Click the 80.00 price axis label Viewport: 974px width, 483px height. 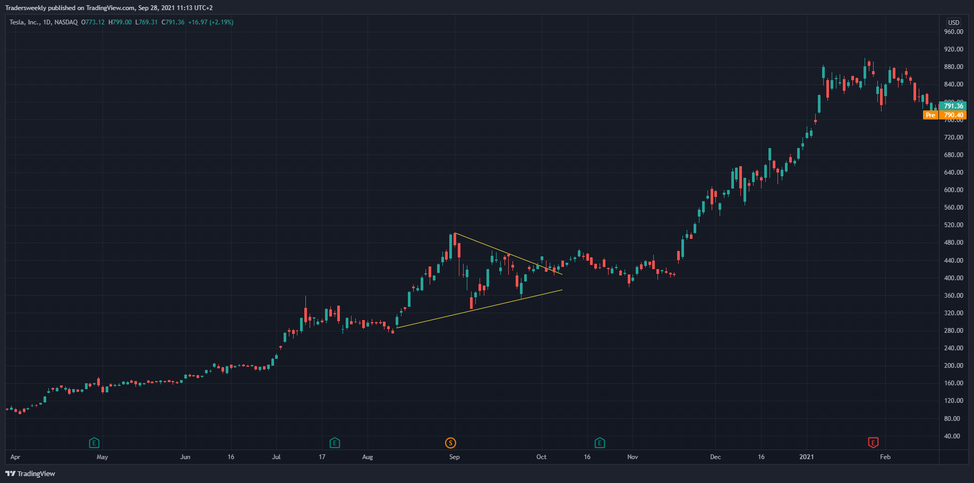pyautogui.click(x=953, y=419)
